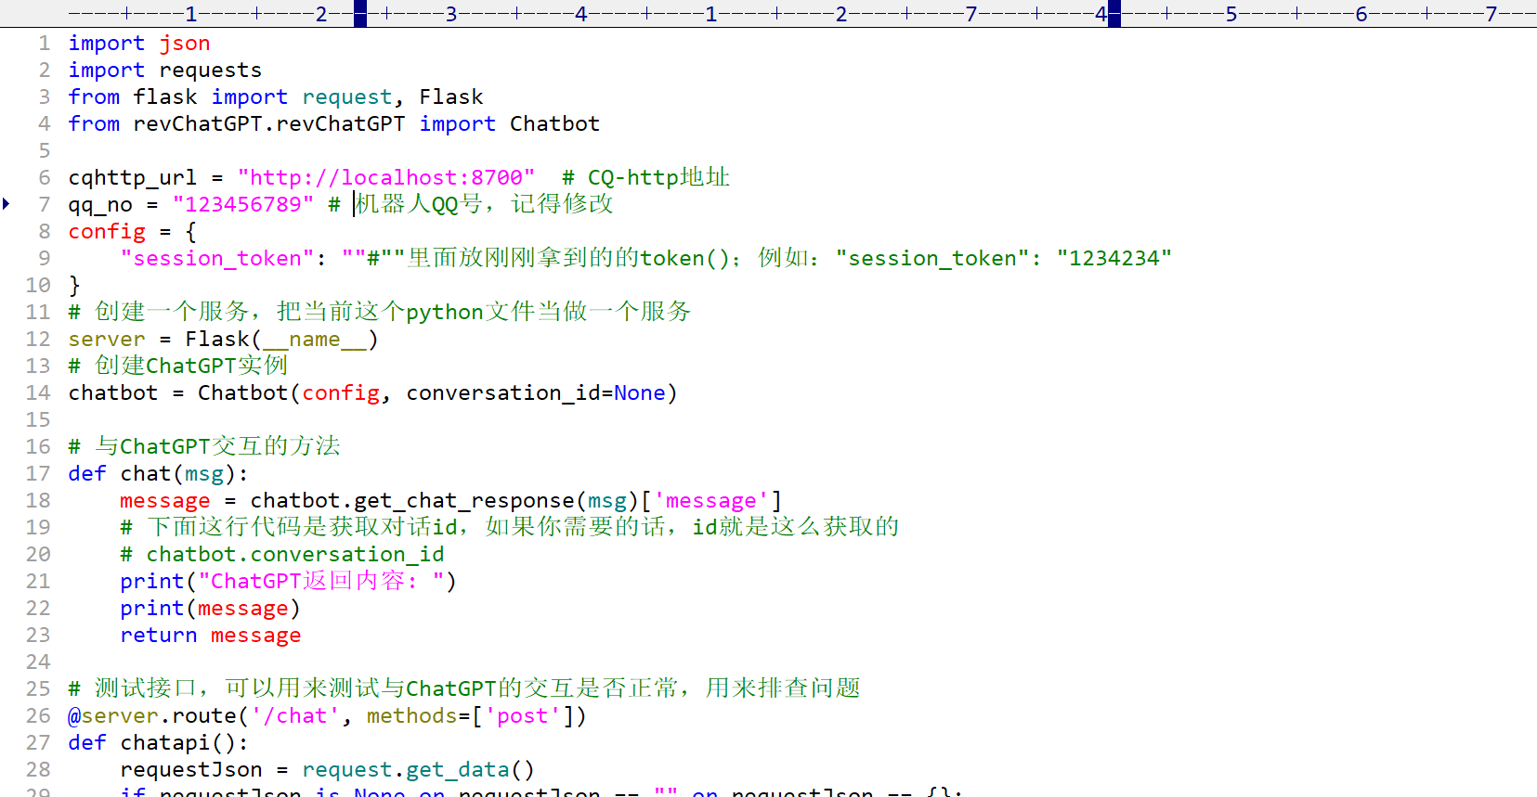Click "conversation_id=None" argument on line 14
1537x797 pixels.
(536, 392)
